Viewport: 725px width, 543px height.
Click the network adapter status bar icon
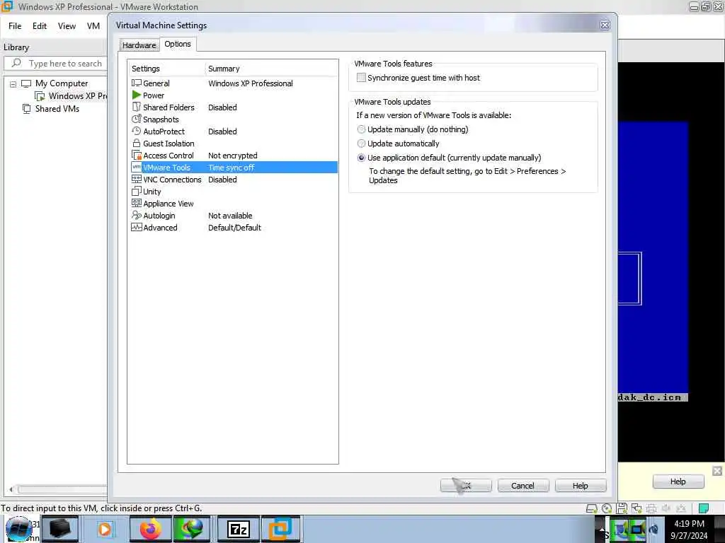(636, 509)
